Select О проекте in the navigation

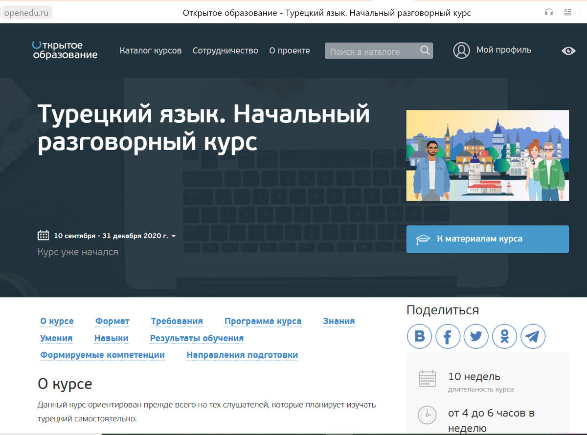pos(290,50)
